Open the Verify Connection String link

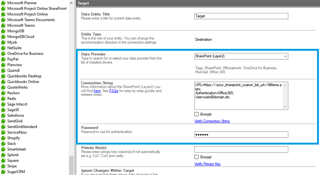[212, 121]
